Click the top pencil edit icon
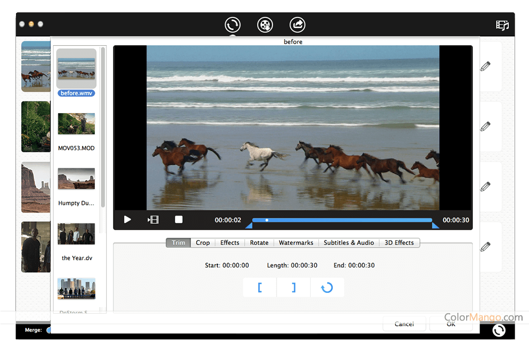Image resolution: width=529 pixels, height=353 pixels. tap(485, 66)
